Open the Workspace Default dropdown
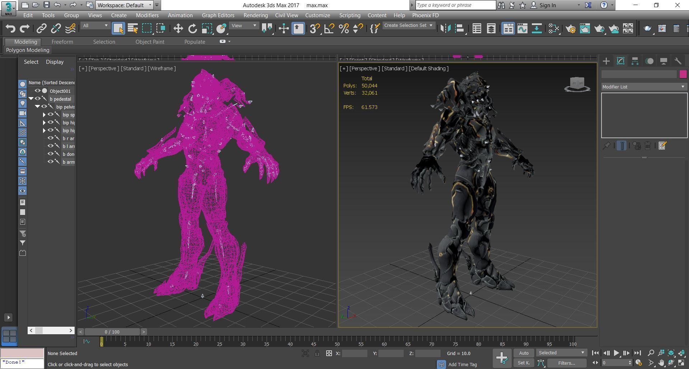This screenshot has height=369, width=689. point(125,5)
